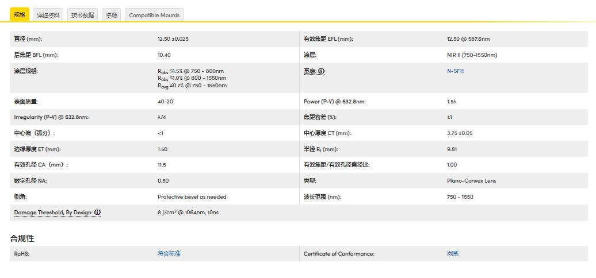
Task: Select the BFL value 10.40
Action: tap(164, 55)
